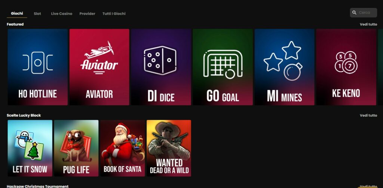Go to the Tutti i Giochi tab
The height and width of the screenshot is (188, 383).
point(114,14)
